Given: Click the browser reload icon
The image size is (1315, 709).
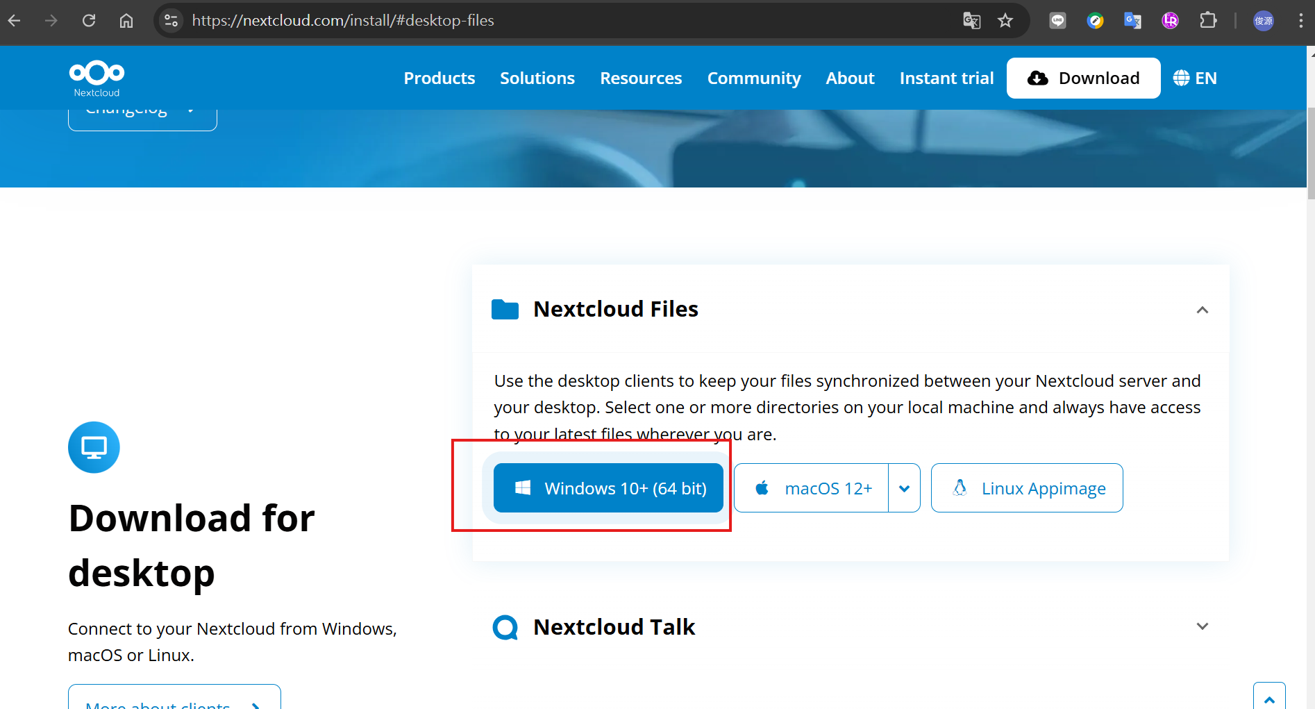Looking at the screenshot, I should point(89,21).
